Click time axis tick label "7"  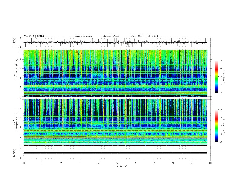(x=154, y=163)
